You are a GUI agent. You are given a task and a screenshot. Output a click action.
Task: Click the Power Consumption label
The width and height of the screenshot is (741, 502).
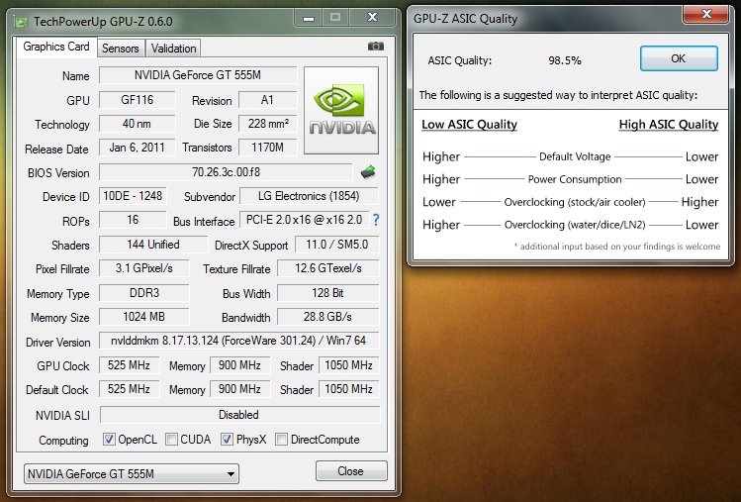click(x=575, y=179)
